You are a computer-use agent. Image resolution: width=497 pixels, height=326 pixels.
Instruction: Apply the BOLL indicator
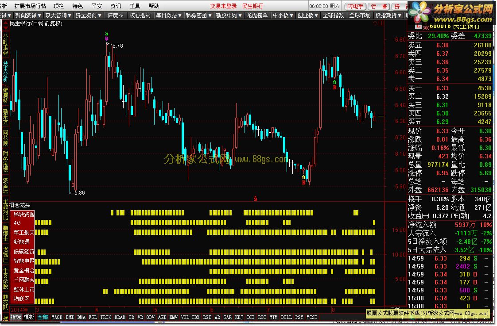point(286,317)
